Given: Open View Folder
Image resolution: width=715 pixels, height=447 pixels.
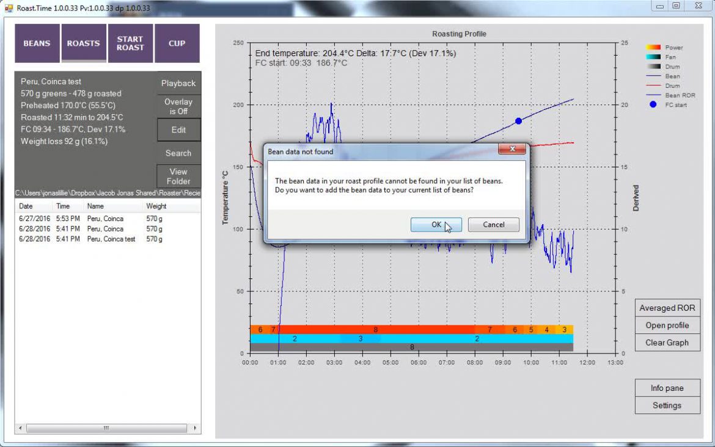Looking at the screenshot, I should point(178,176).
